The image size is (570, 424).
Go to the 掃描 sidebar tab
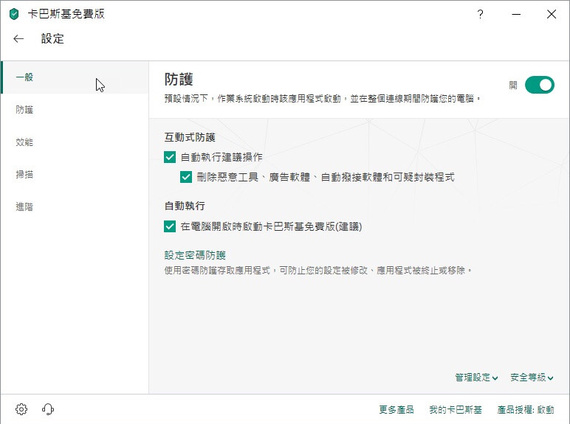point(25,175)
